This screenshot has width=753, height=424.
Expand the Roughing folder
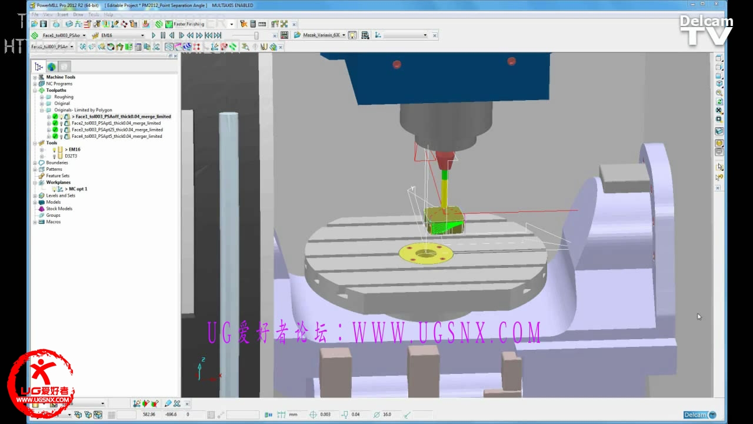[x=42, y=97]
